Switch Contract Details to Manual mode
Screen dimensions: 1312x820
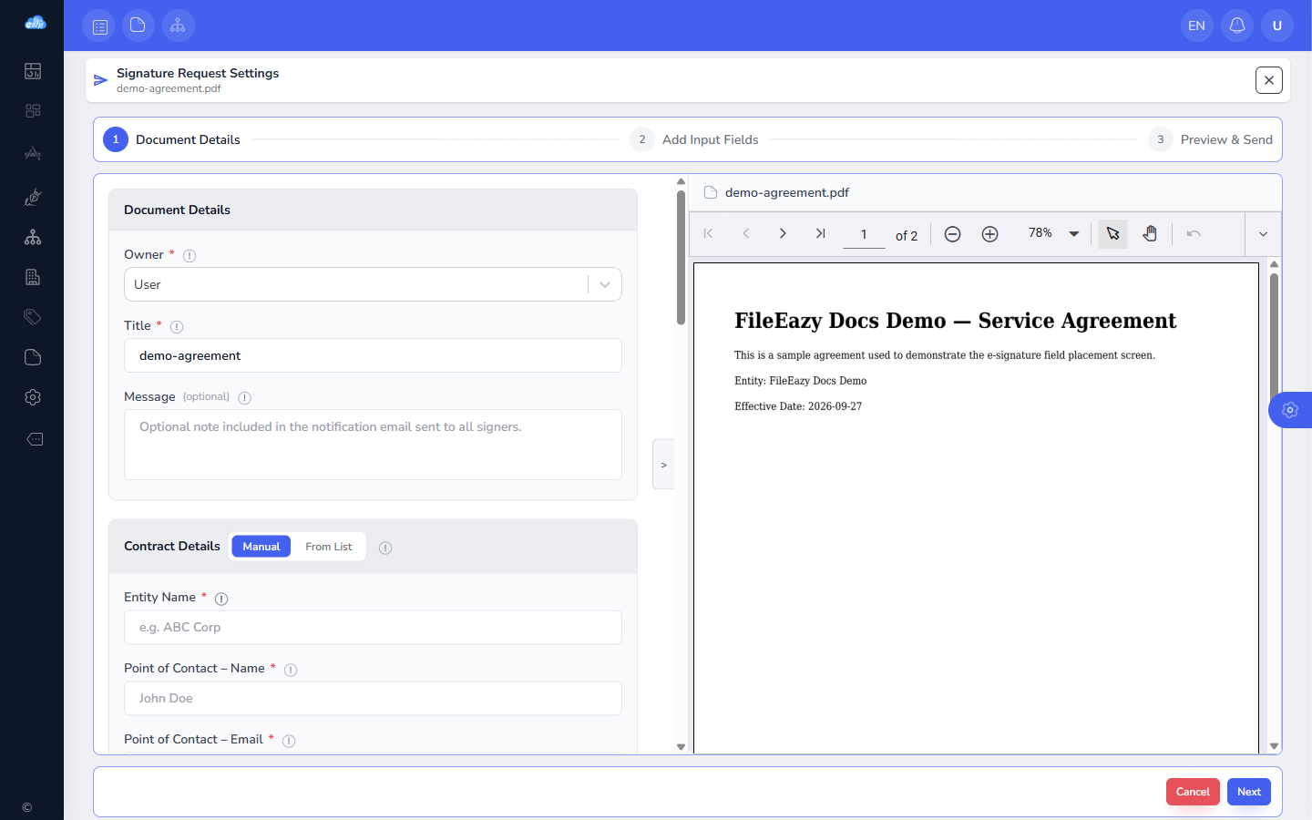(261, 547)
